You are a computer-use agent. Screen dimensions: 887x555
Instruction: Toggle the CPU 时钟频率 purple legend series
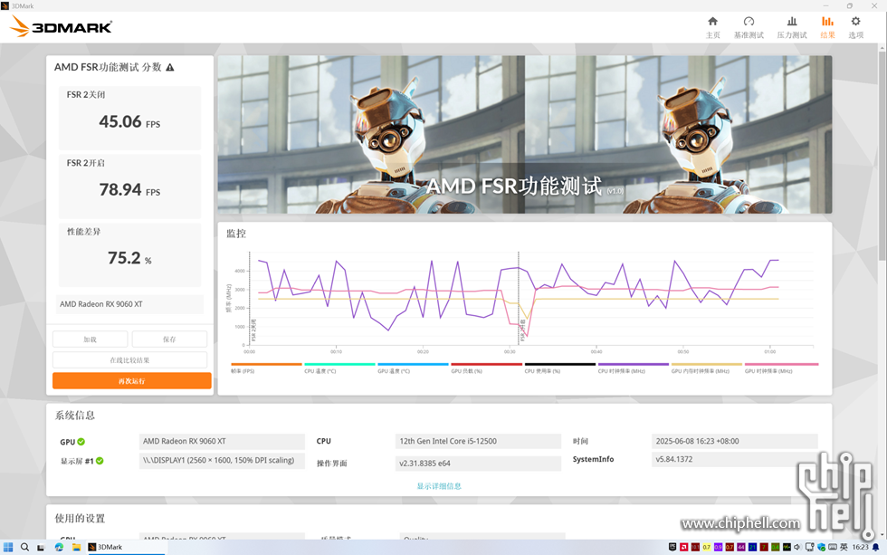tap(634, 368)
